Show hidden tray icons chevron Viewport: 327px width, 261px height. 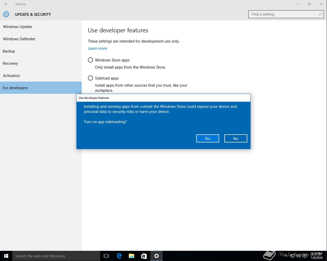286,256
